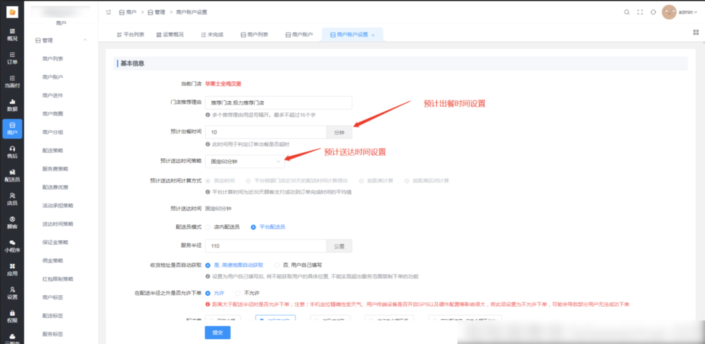The height and width of the screenshot is (344, 705).
Task: Open the admin account dropdown arrow
Action: click(x=696, y=12)
